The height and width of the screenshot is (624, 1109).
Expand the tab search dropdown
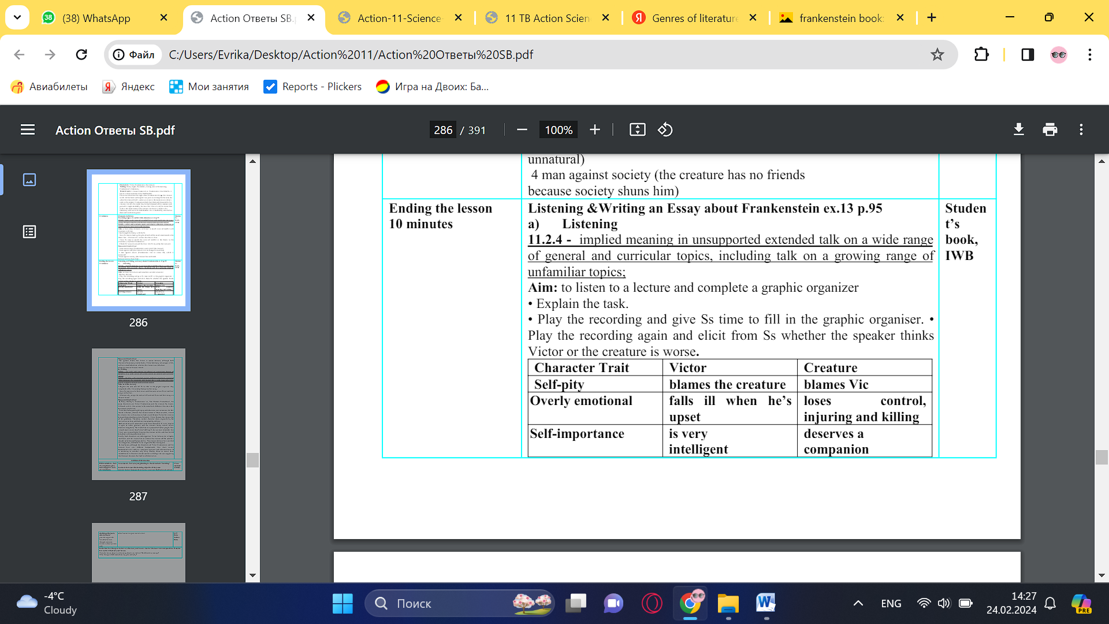17,17
